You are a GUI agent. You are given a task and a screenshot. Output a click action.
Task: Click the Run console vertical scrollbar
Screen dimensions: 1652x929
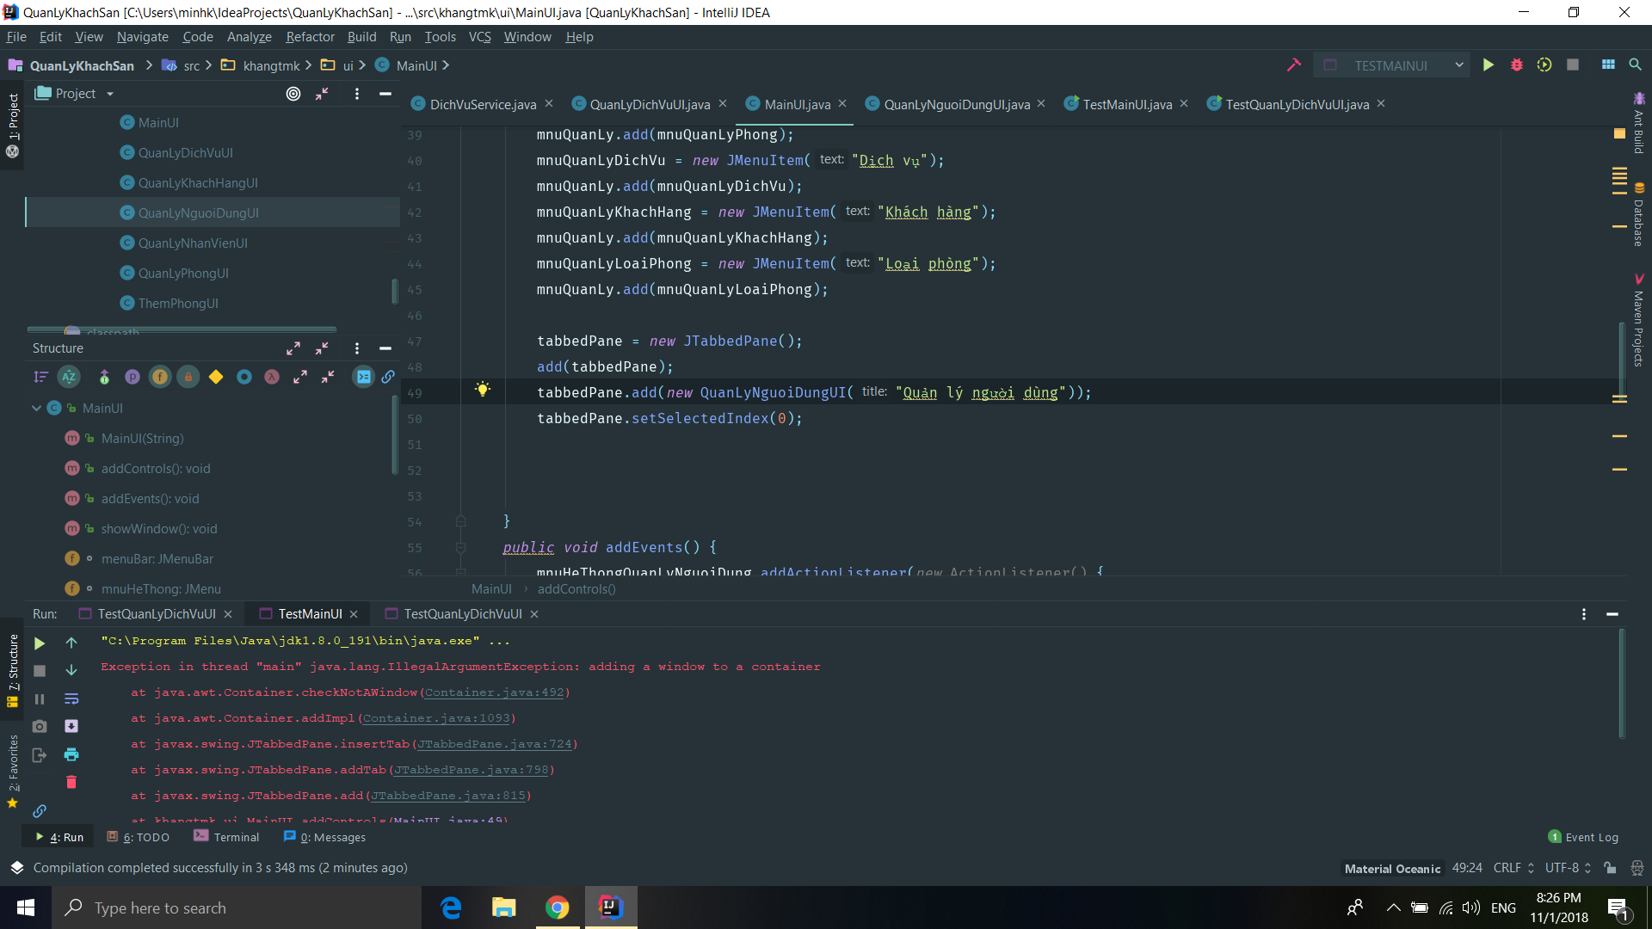1622,684
